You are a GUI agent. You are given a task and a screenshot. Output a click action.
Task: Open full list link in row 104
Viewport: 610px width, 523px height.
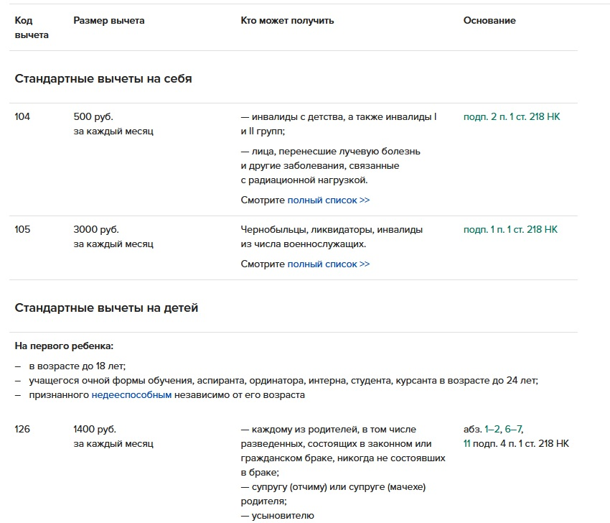tap(328, 200)
